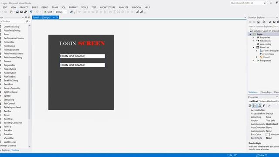Select the second LOGIN USERNAME textbox on form
279x157 pixels.
(82, 65)
